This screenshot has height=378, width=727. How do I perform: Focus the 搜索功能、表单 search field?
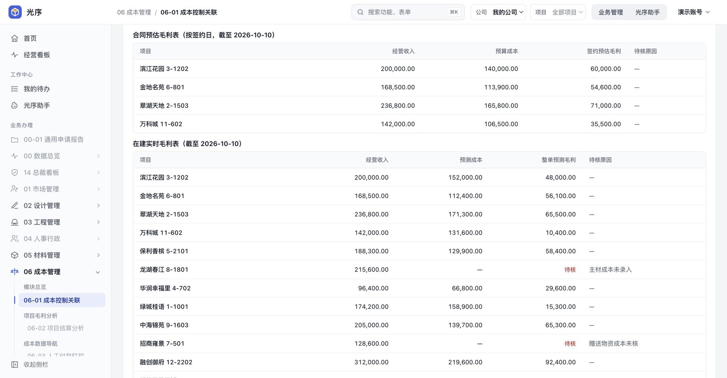[x=408, y=12]
